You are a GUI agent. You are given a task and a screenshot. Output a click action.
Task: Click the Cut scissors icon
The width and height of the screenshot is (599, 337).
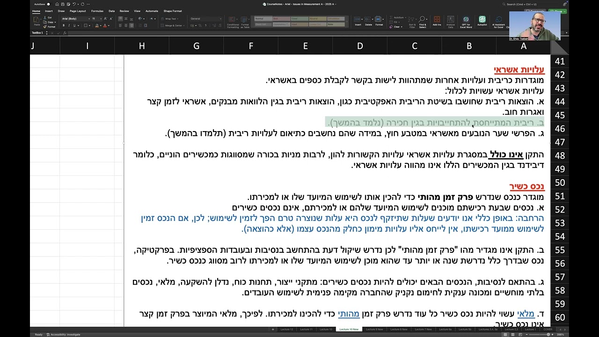coord(45,18)
